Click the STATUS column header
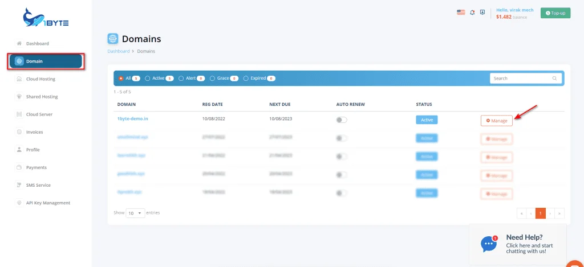Viewport: 584px width, 267px height. 424,105
